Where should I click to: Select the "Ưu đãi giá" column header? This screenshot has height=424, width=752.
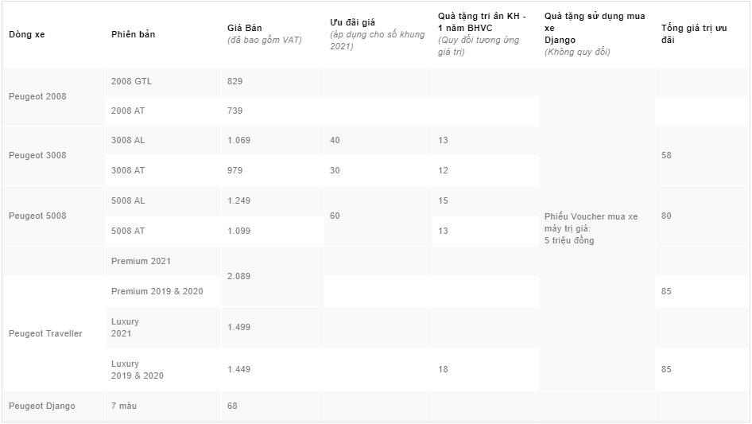pos(352,22)
